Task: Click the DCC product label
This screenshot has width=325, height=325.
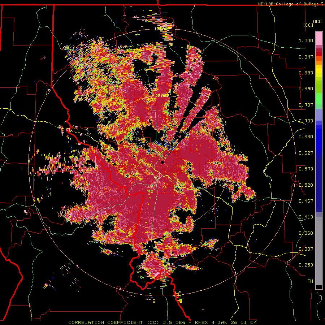Action: point(317,22)
